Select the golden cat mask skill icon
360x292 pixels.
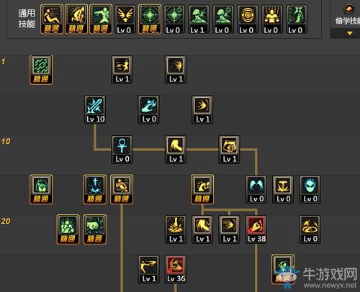[x=230, y=150]
